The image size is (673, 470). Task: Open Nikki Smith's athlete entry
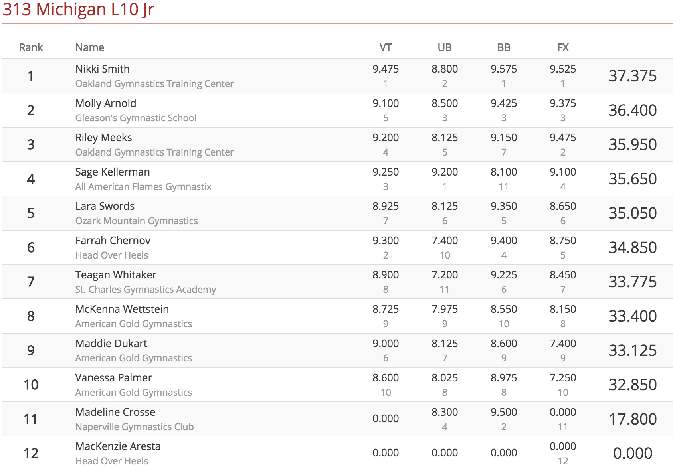coord(103,69)
